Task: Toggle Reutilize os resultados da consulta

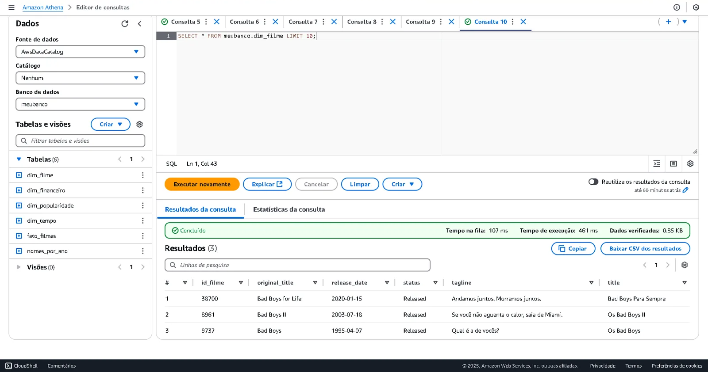Action: (593, 182)
